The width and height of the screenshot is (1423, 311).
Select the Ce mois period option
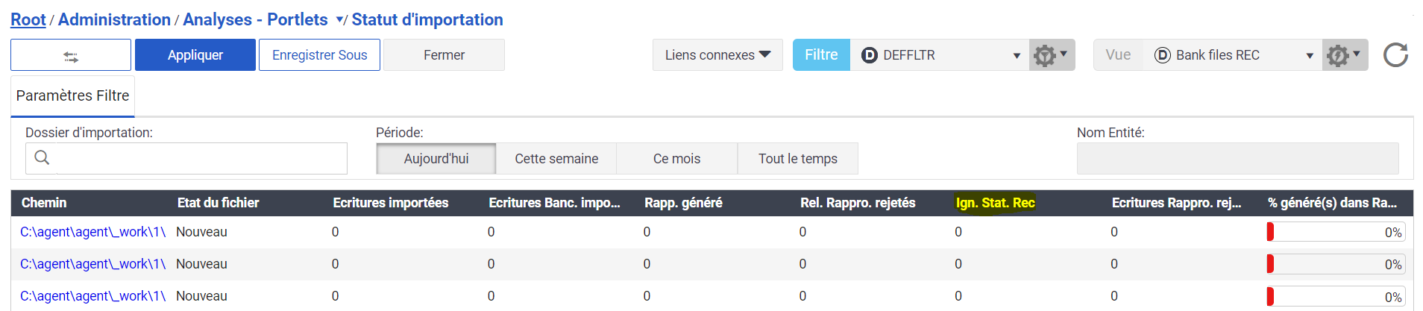pos(676,159)
